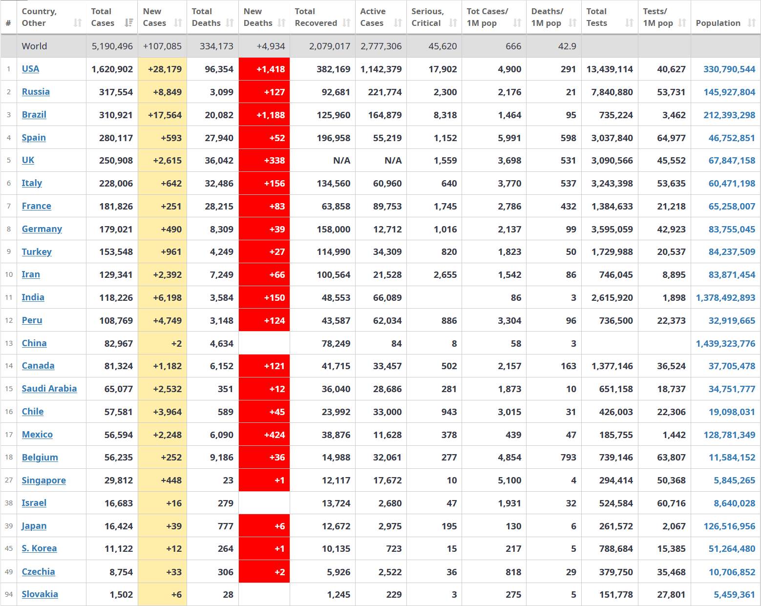
Task: Click the sort arrows icon beside Total Recovered
Action: (x=346, y=23)
